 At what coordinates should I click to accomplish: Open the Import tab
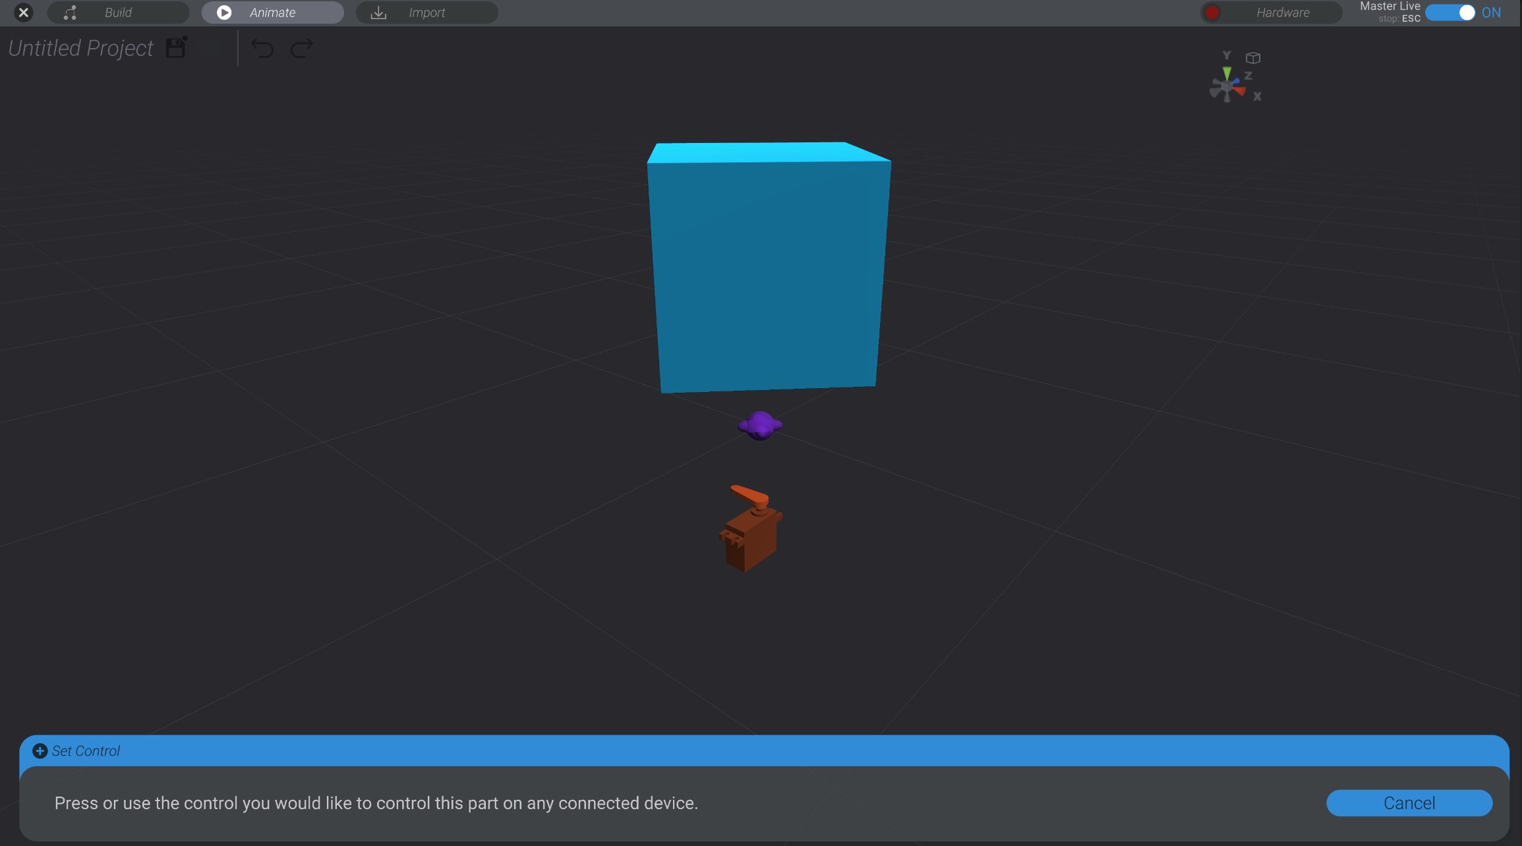(427, 12)
